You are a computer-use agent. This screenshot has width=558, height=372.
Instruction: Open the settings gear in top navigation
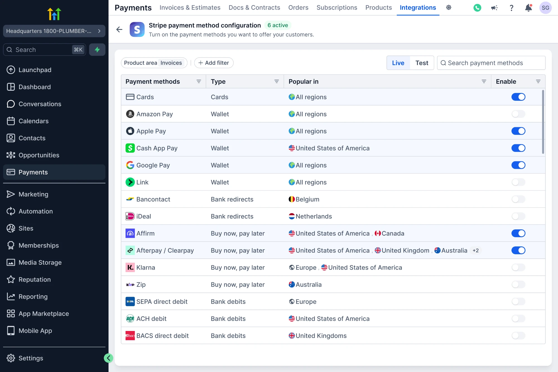point(449,8)
